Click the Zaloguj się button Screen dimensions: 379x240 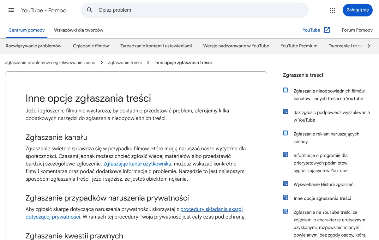click(358, 10)
